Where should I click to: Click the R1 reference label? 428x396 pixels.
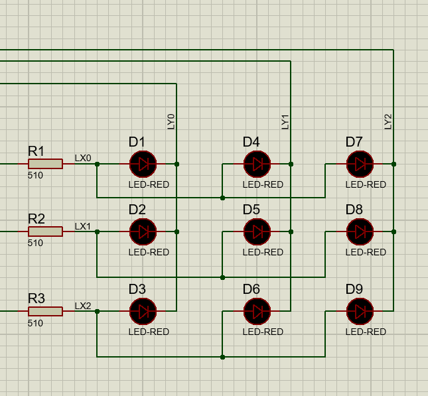[36, 151]
